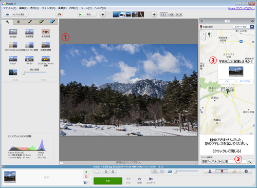Open the ファイル(F) menu
257x188 pixels.
coord(10,8)
